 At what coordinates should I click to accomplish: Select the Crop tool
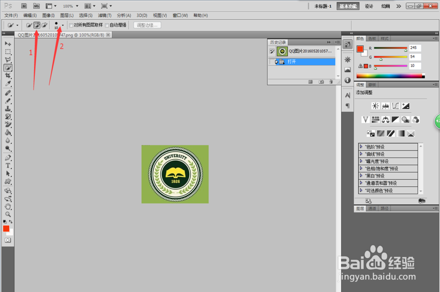(x=8, y=75)
